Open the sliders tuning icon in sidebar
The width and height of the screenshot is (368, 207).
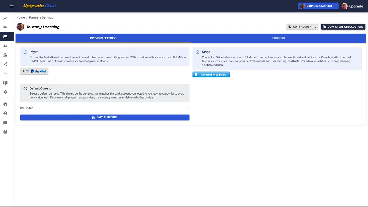[5, 83]
